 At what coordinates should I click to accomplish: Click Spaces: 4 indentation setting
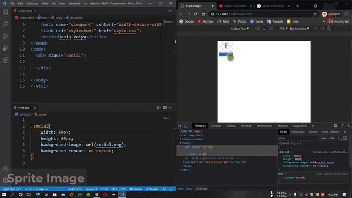(x=91, y=189)
